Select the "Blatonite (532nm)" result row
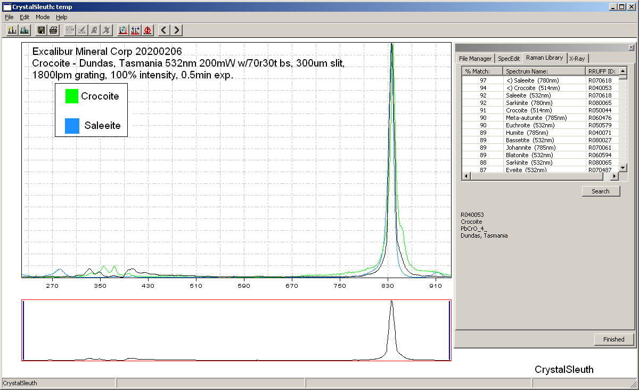This screenshot has height=390, width=639. [540, 155]
